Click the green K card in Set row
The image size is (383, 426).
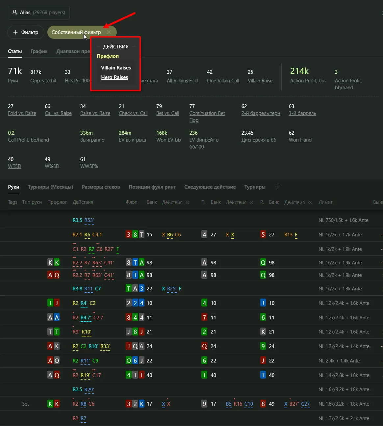pyautogui.click(x=50, y=404)
